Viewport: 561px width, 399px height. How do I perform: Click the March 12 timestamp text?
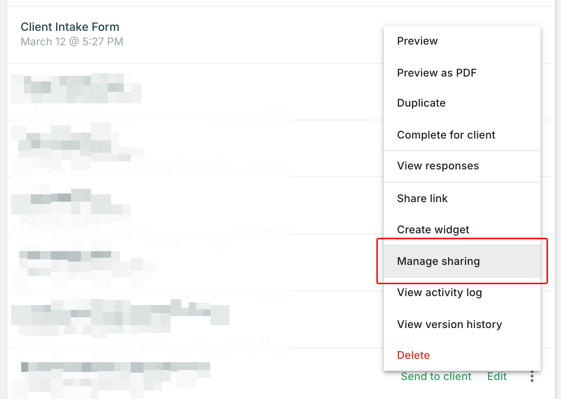pos(72,42)
